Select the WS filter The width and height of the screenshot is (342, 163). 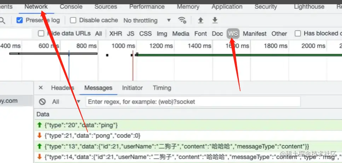(x=233, y=34)
